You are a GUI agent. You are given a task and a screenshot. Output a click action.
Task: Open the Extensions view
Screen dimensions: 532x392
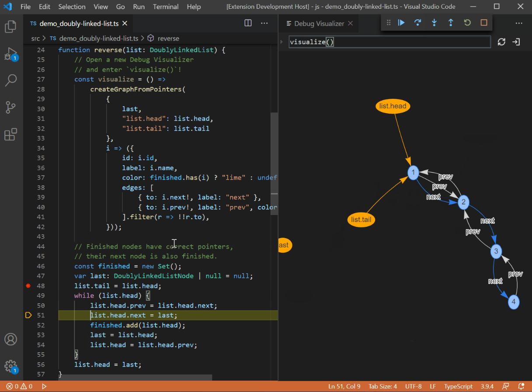[11, 134]
